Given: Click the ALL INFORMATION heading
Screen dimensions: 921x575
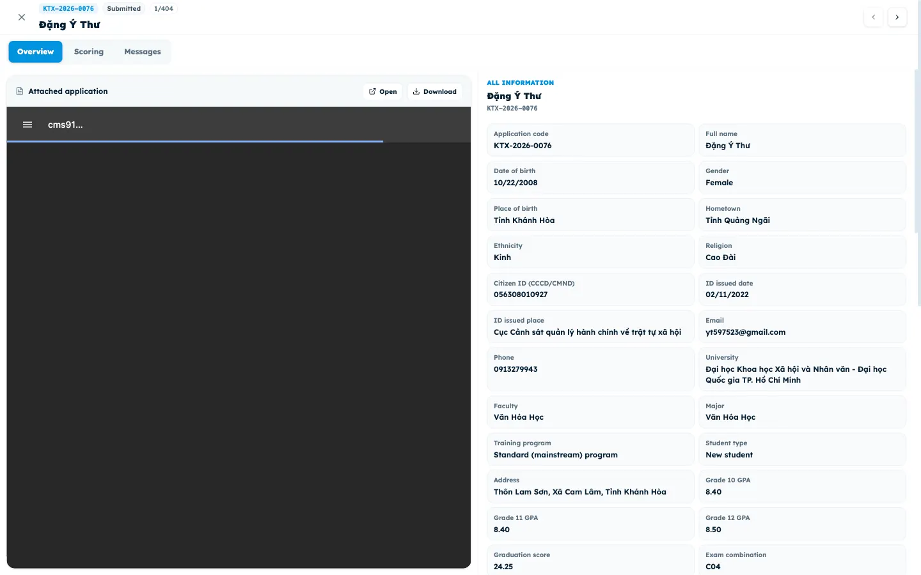Looking at the screenshot, I should coord(520,82).
